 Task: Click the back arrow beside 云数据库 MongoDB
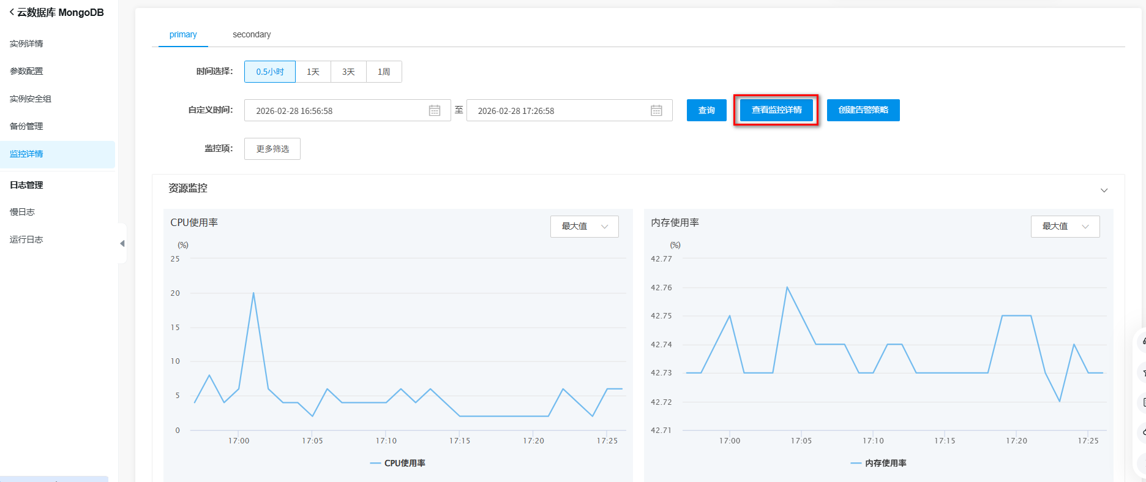[12, 12]
